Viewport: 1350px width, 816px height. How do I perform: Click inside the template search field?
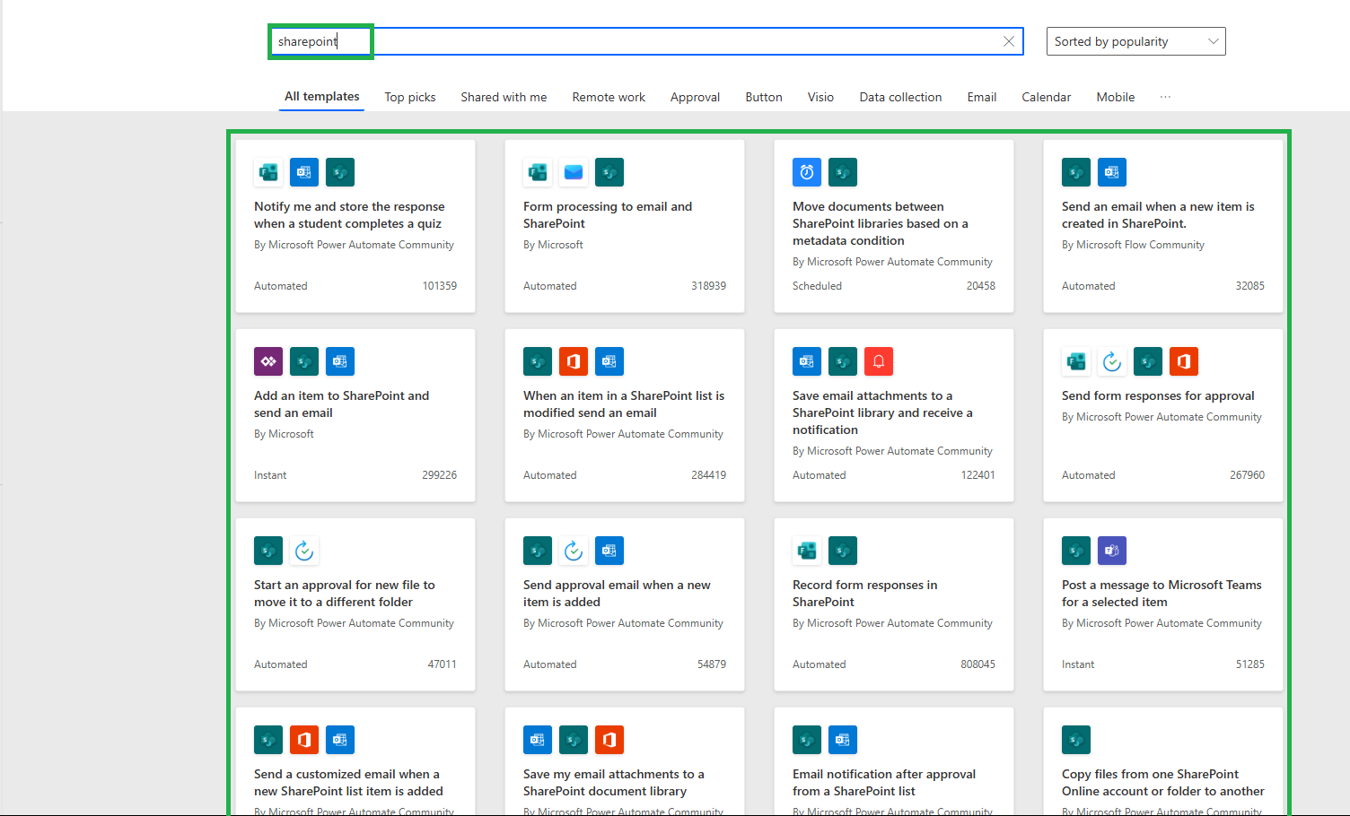pyautogui.click(x=646, y=41)
